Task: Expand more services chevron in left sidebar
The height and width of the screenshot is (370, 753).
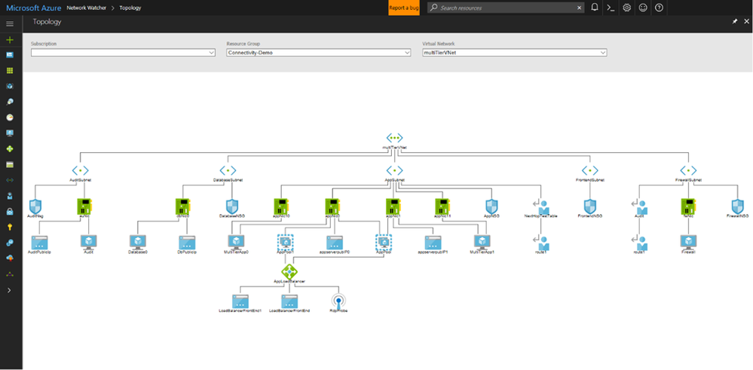Action: (10, 290)
